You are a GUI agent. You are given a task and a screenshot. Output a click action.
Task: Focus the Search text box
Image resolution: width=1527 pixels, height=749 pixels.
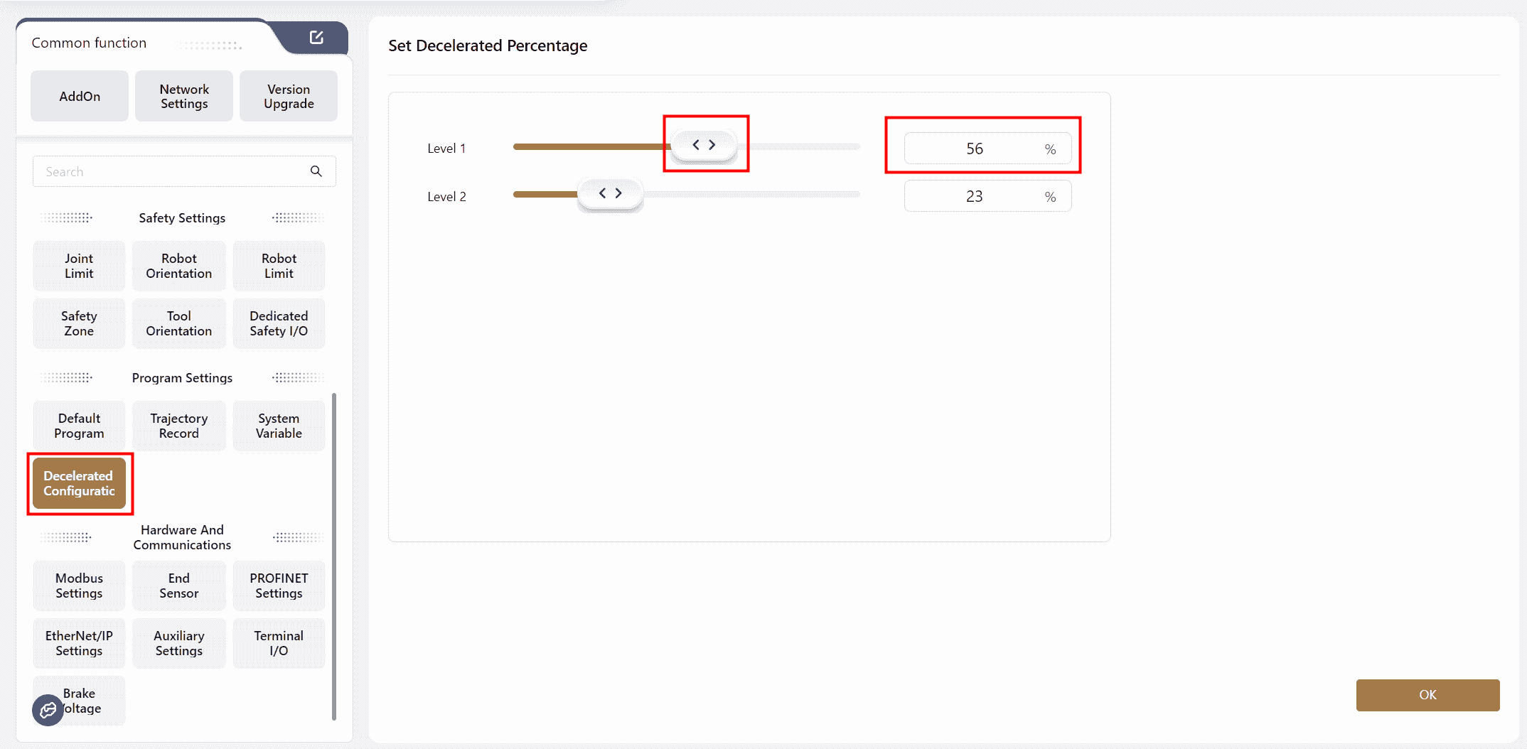(x=171, y=171)
